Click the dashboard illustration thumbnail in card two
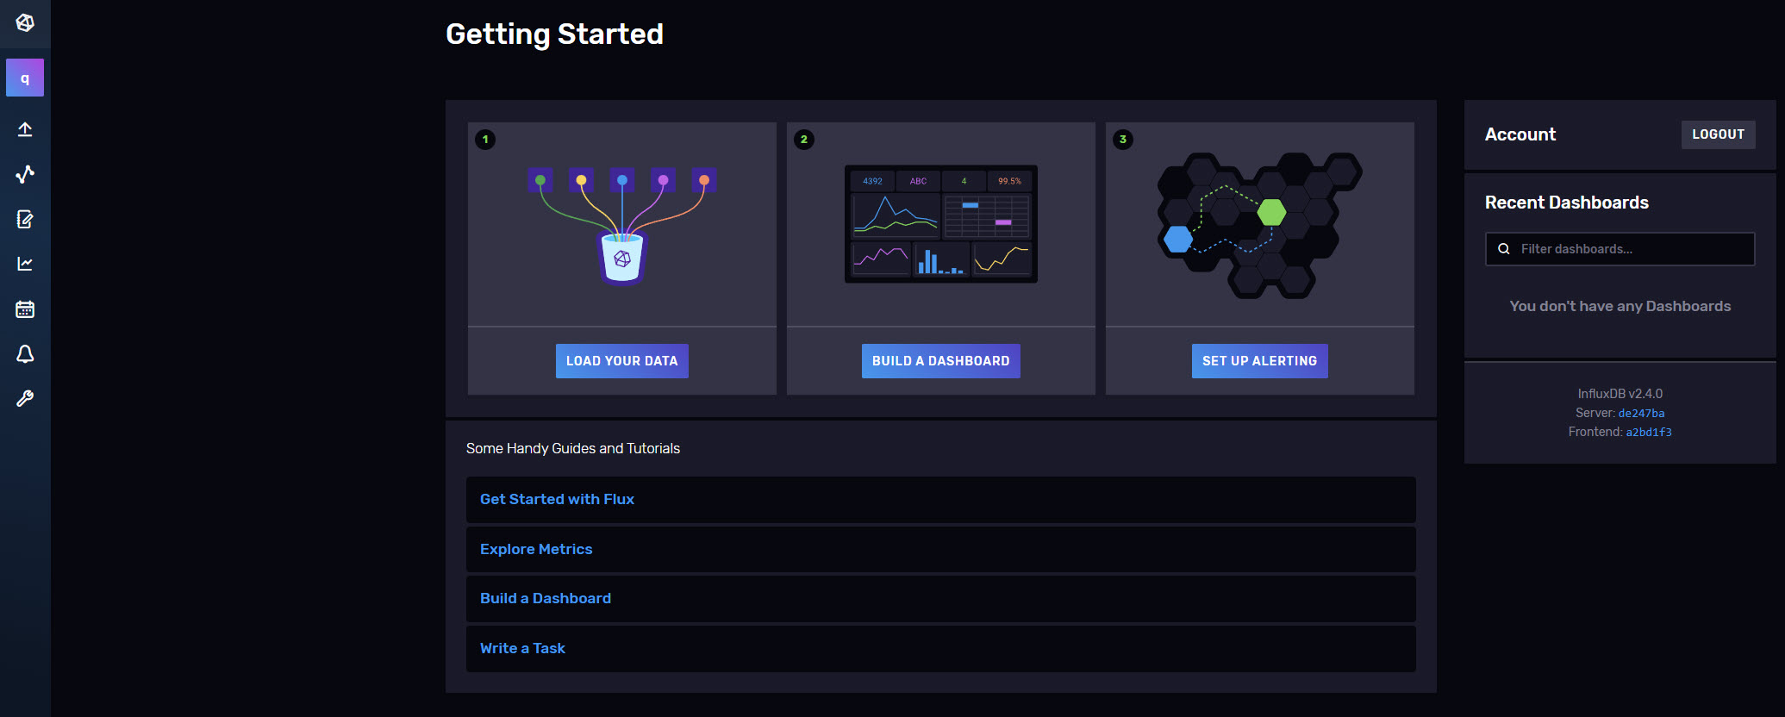Image resolution: width=1785 pixels, height=717 pixels. tap(941, 224)
